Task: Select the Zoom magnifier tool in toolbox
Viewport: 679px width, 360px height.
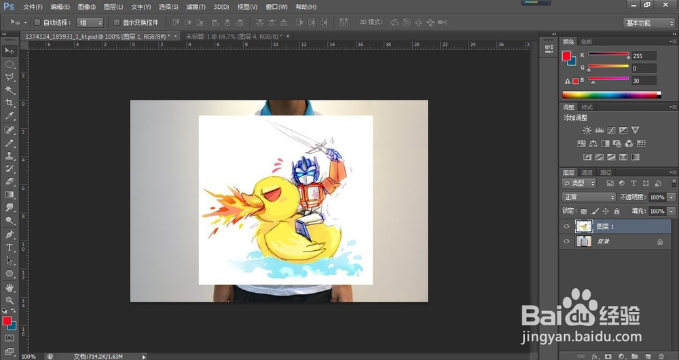Action: pyautogui.click(x=9, y=300)
